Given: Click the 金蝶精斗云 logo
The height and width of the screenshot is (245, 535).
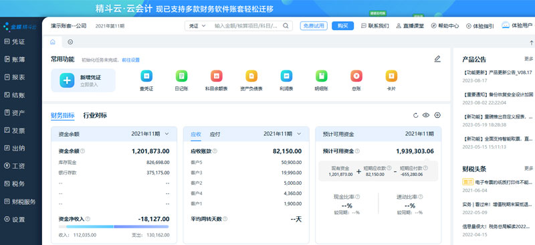Looking at the screenshot, I should pyautogui.click(x=20, y=27).
